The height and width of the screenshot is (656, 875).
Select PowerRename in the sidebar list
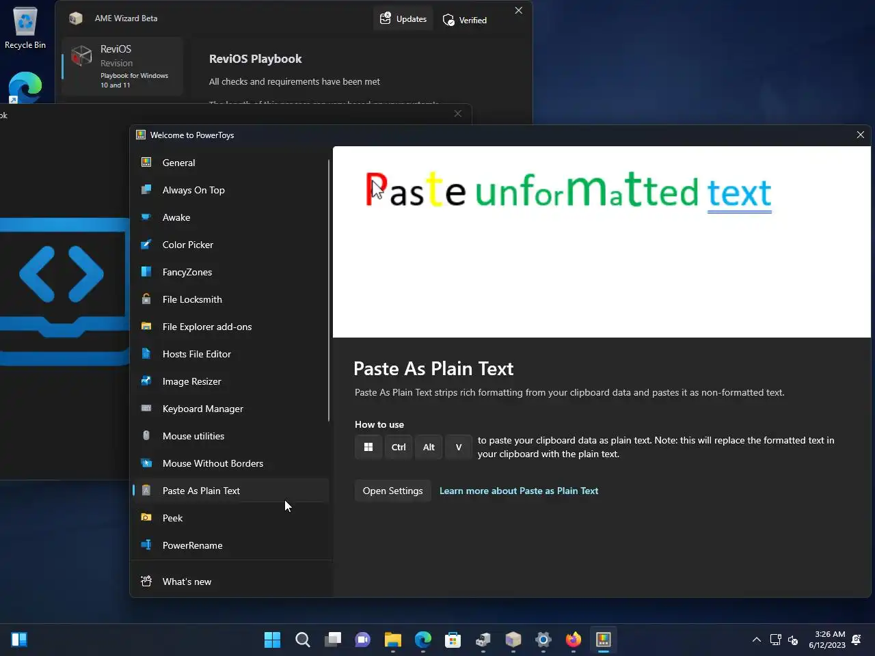click(230, 545)
